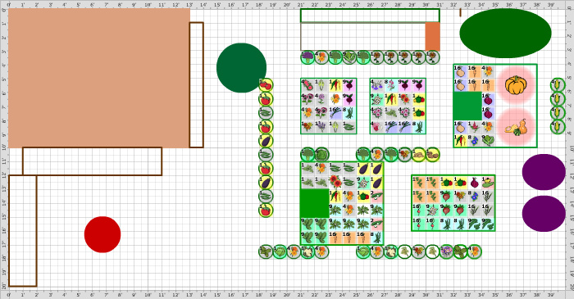Select the small orange rectangle
Screen dimensions: 574x299
click(432, 37)
